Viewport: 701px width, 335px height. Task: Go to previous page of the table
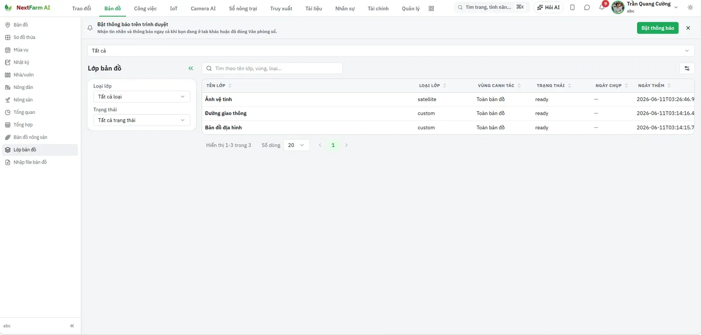click(x=320, y=145)
